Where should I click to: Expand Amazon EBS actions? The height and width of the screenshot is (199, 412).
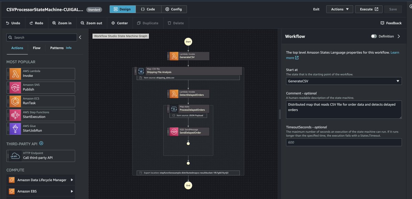click(x=72, y=191)
